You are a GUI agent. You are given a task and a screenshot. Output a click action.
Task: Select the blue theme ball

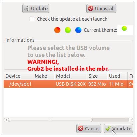tap(78, 30)
